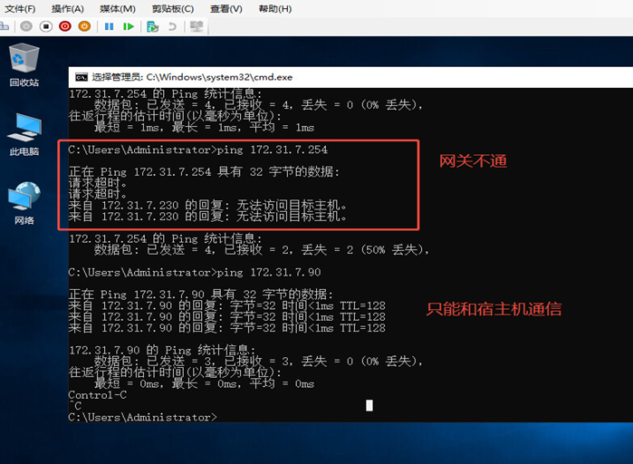Image resolution: width=633 pixels, height=464 pixels.
Task: Select the 回收站 desktop icon
Action: [x=24, y=64]
